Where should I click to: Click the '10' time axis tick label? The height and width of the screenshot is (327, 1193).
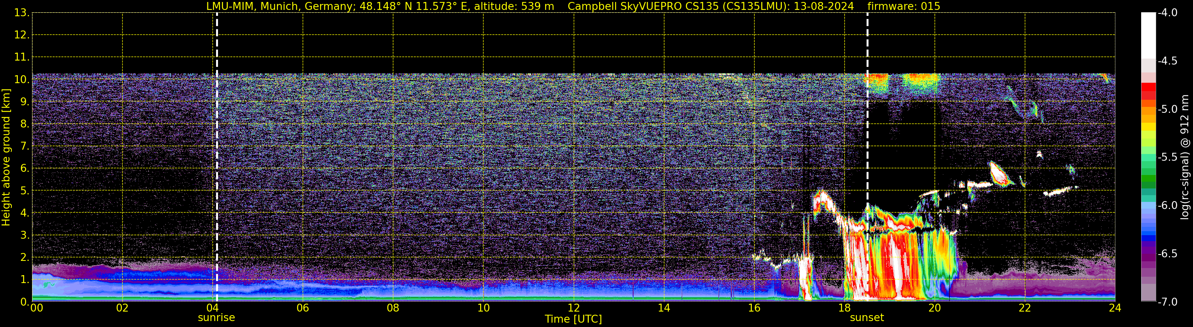484,308
